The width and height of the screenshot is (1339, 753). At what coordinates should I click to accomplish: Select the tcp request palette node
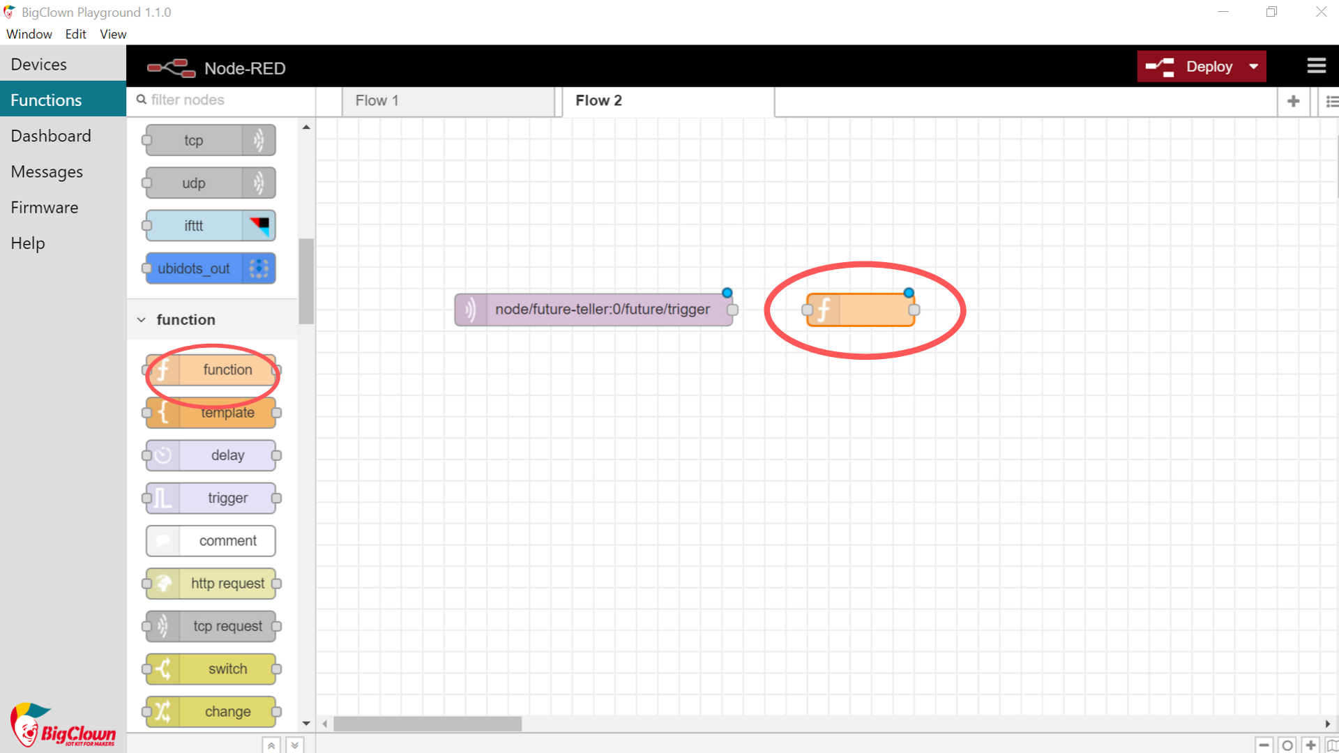pyautogui.click(x=211, y=626)
